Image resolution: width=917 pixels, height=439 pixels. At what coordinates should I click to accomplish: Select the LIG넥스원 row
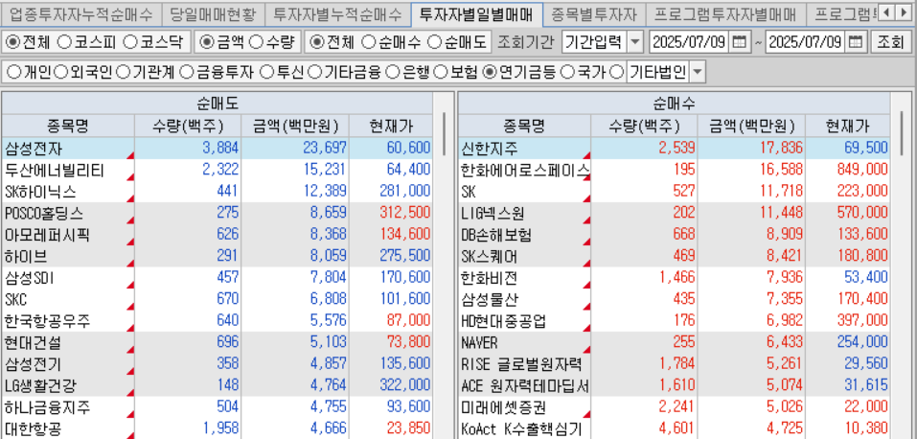(x=674, y=213)
